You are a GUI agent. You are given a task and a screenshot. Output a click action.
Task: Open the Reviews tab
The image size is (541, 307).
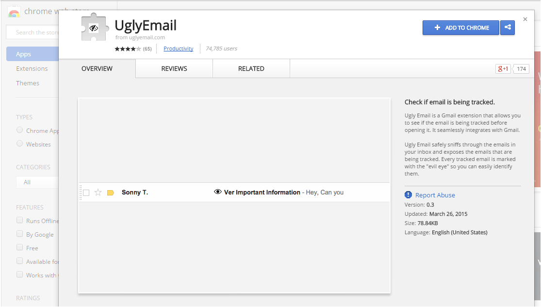coord(174,69)
